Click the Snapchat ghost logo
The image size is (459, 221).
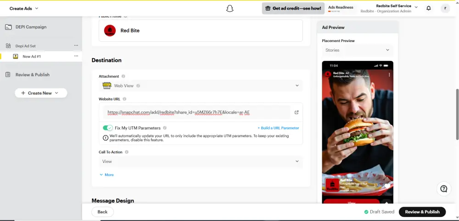pos(230,9)
